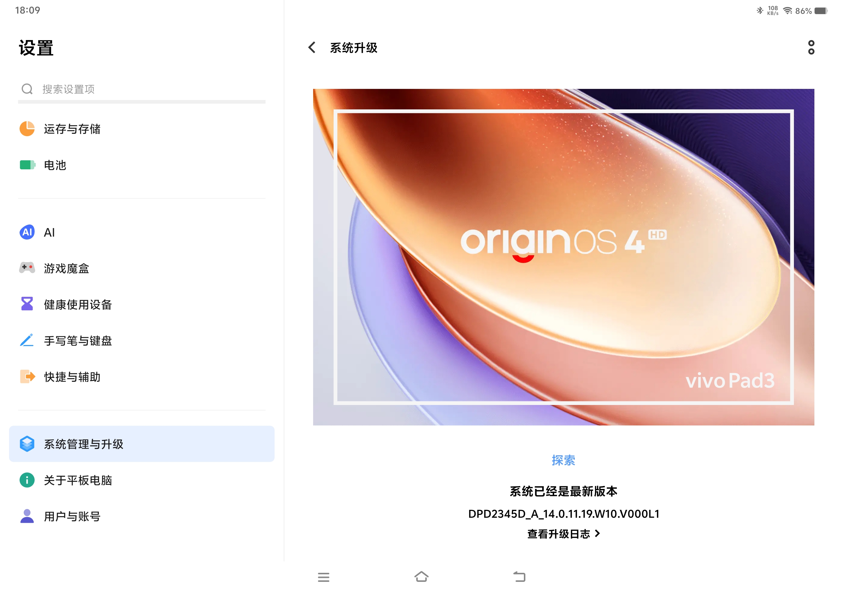Tap the 快捷与辅助 orange arrow icon
The width and height of the screenshot is (843, 593).
pyautogui.click(x=27, y=377)
